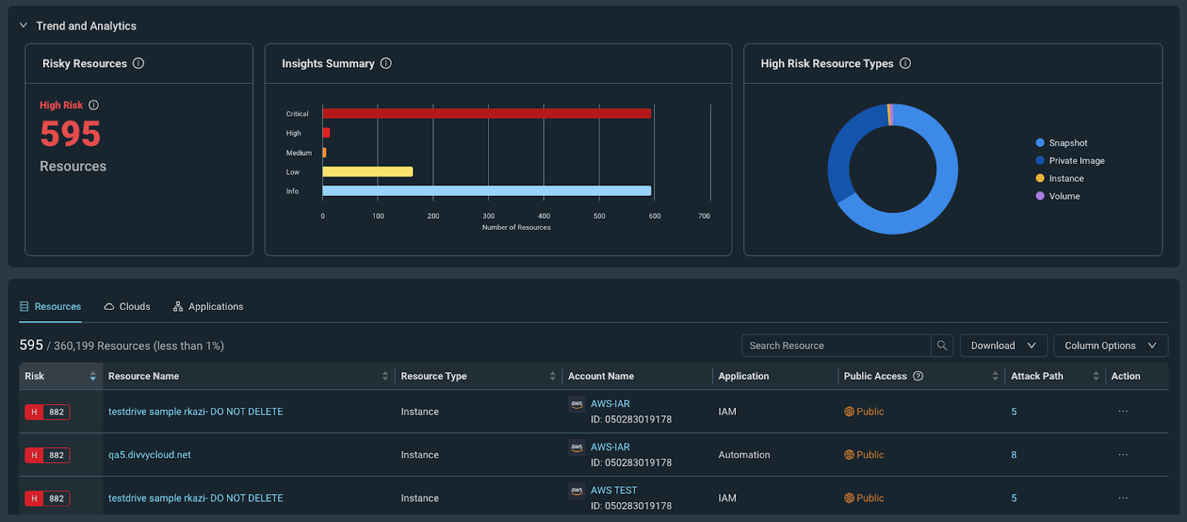Open the Download dropdown
This screenshot has height=522, width=1187.
[x=1004, y=346]
